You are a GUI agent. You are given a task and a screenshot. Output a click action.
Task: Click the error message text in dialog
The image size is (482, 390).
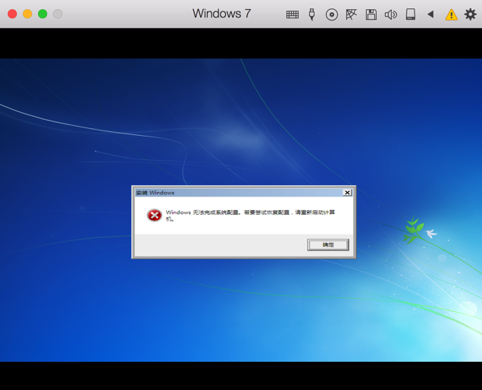(x=250, y=215)
